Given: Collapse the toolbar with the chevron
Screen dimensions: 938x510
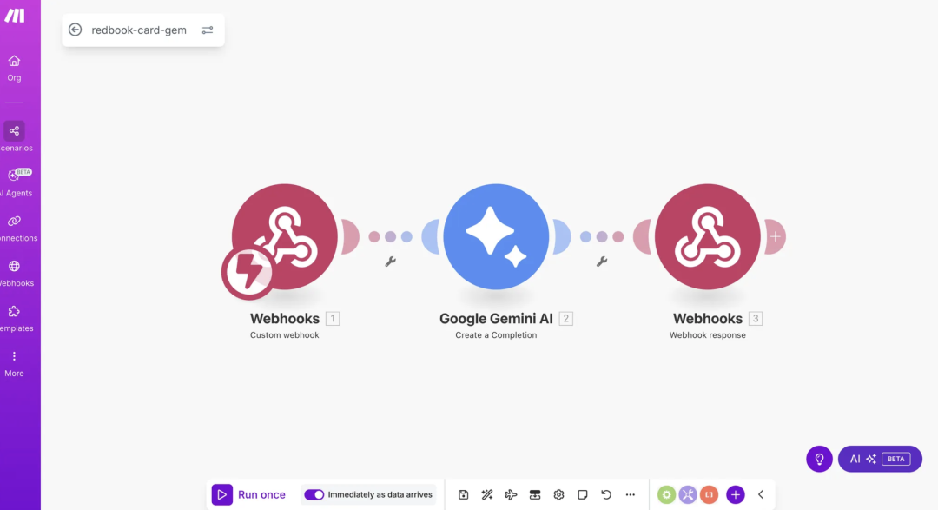Looking at the screenshot, I should [761, 494].
